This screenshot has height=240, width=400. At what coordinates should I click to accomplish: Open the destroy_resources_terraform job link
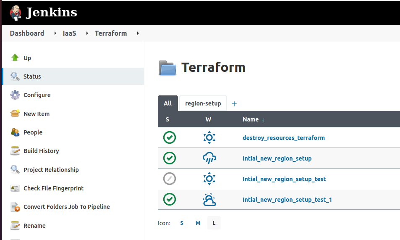coord(283,138)
